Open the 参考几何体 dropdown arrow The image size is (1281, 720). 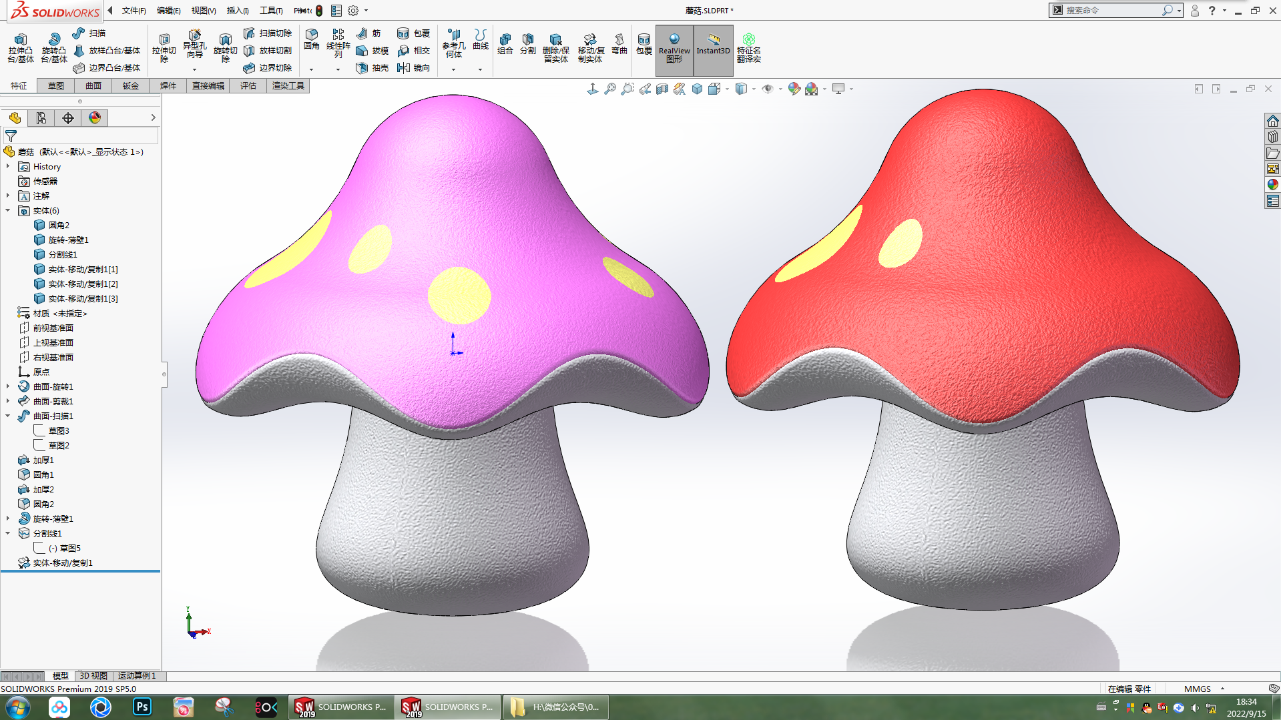(454, 69)
